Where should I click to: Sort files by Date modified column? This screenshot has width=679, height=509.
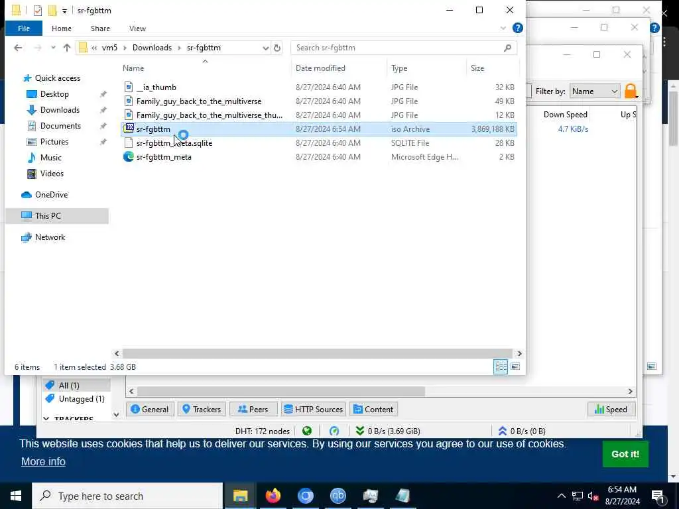[320, 68]
